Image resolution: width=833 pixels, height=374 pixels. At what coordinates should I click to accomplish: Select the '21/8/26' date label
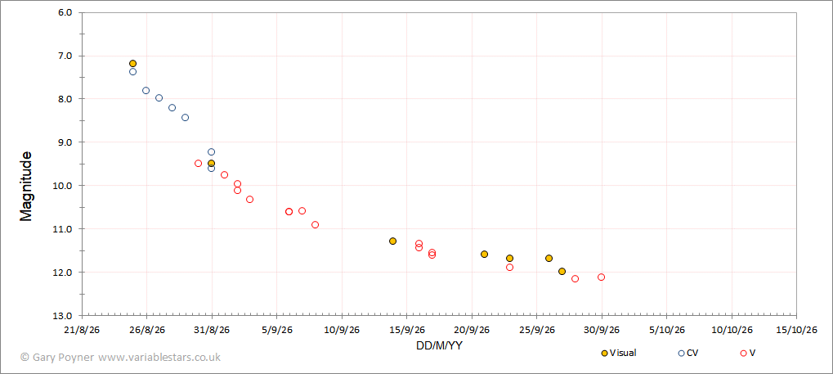click(x=82, y=330)
